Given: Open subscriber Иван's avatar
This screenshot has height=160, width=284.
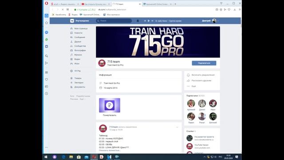Looking at the screenshot, I should click(x=213, y=104).
